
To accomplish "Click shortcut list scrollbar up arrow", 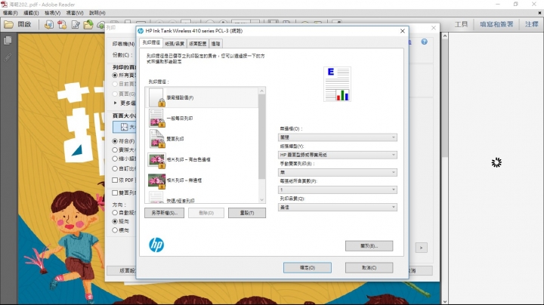I will (262, 91).
